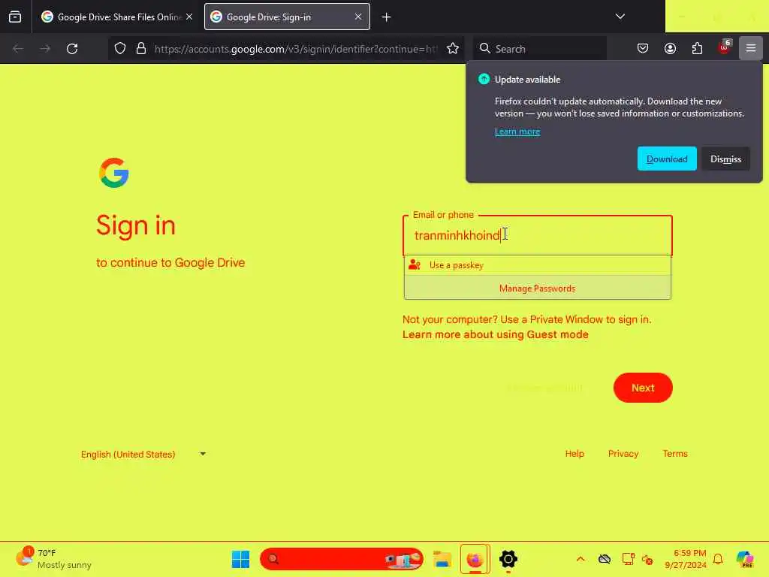Viewport: 769px width, 577px height.
Task: Click the Next button
Action: click(643, 388)
